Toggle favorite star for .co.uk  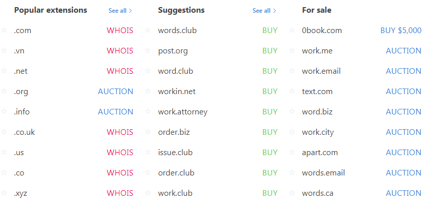(4, 132)
